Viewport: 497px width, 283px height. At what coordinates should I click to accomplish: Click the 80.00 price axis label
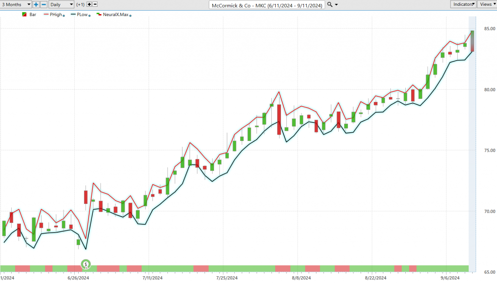point(489,90)
